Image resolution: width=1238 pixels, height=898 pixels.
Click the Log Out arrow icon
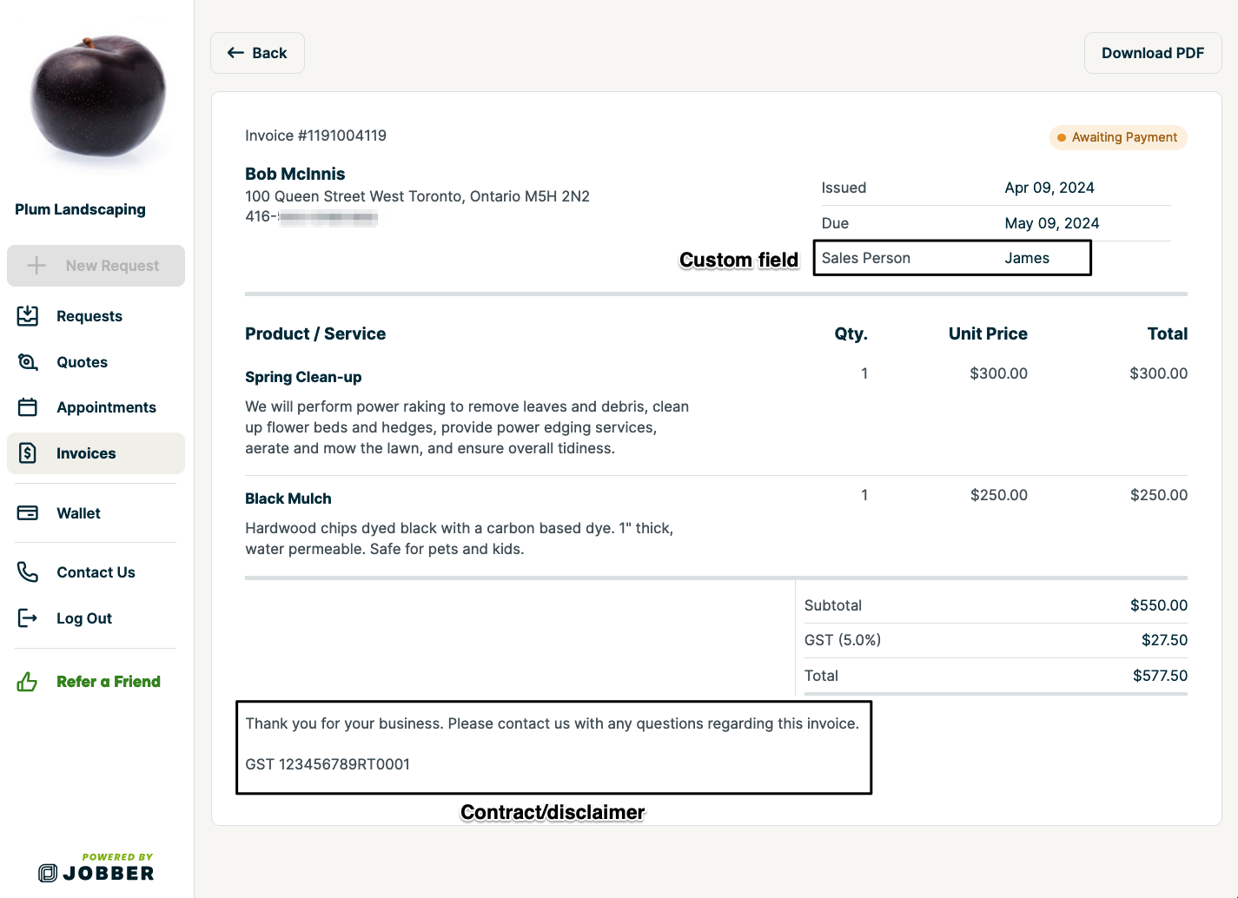28,618
